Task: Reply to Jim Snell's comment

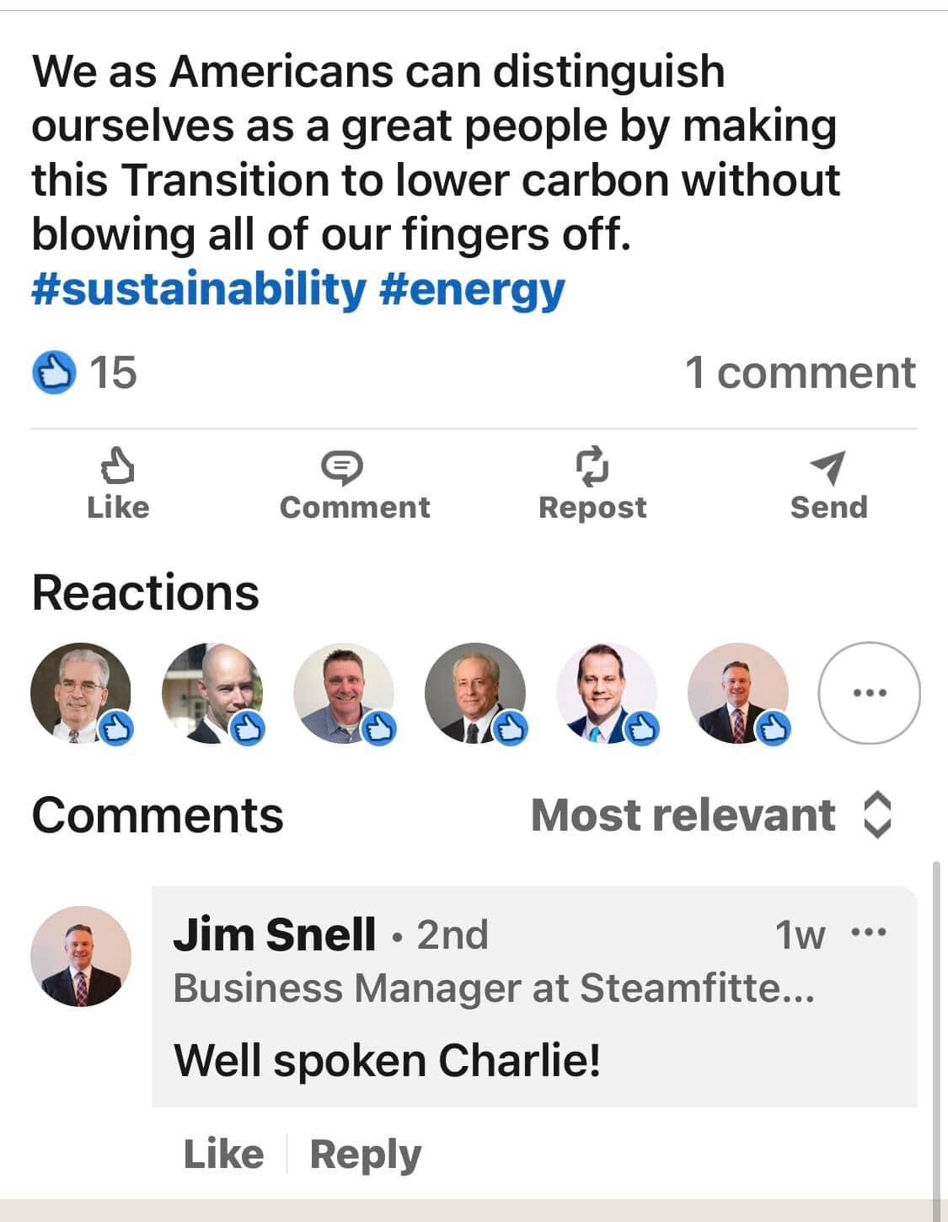Action: click(x=366, y=1154)
